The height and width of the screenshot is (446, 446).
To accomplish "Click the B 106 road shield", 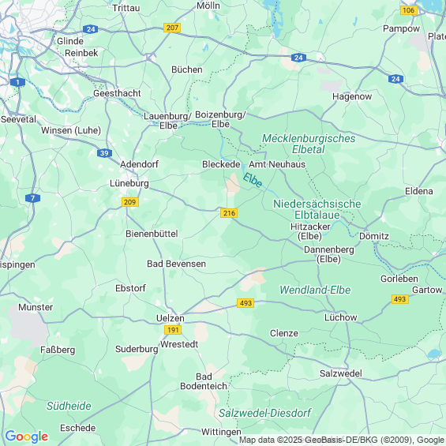I will point(408,10).
